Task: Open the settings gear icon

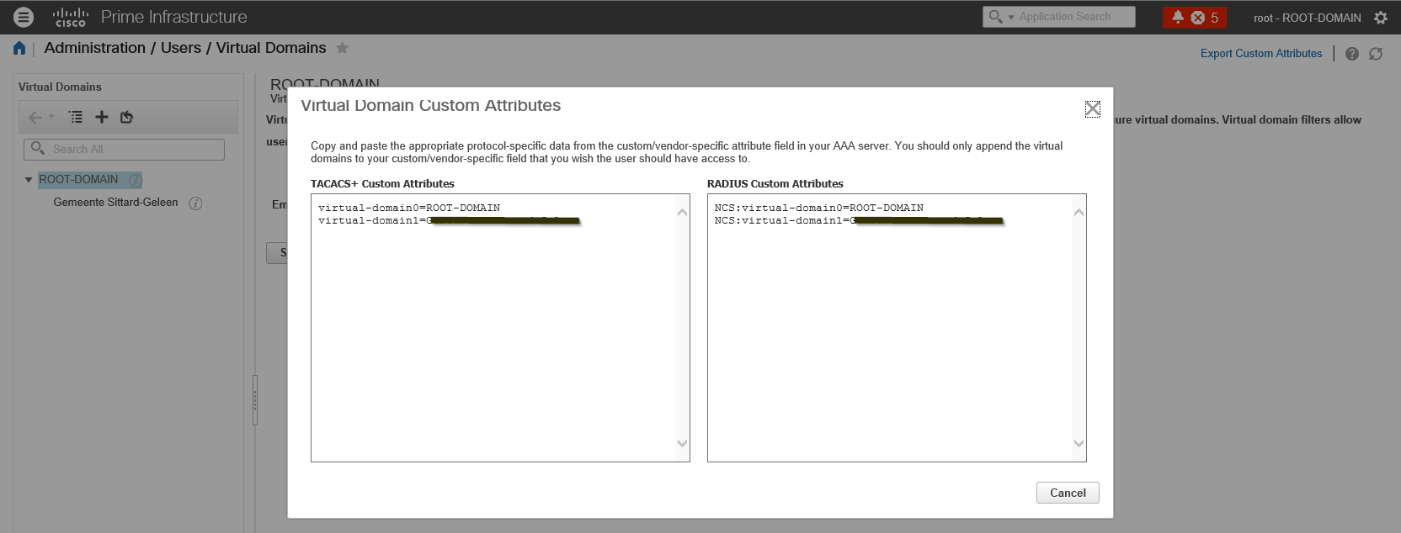Action: (x=1381, y=17)
